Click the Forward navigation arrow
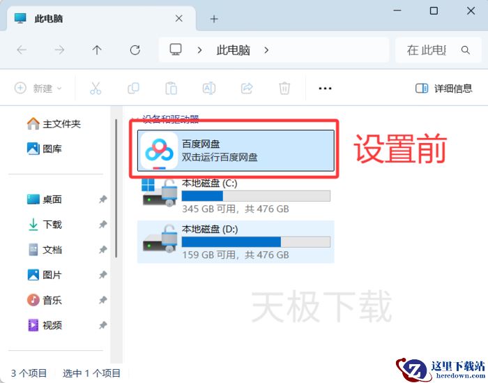The height and width of the screenshot is (383, 488). point(59,50)
